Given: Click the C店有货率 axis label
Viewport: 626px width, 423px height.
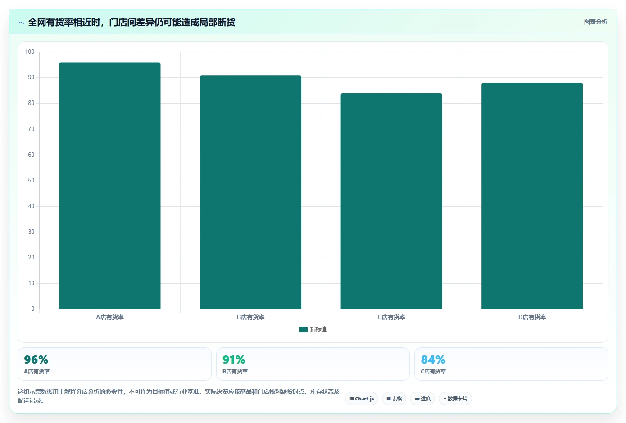Looking at the screenshot, I should tap(391, 317).
